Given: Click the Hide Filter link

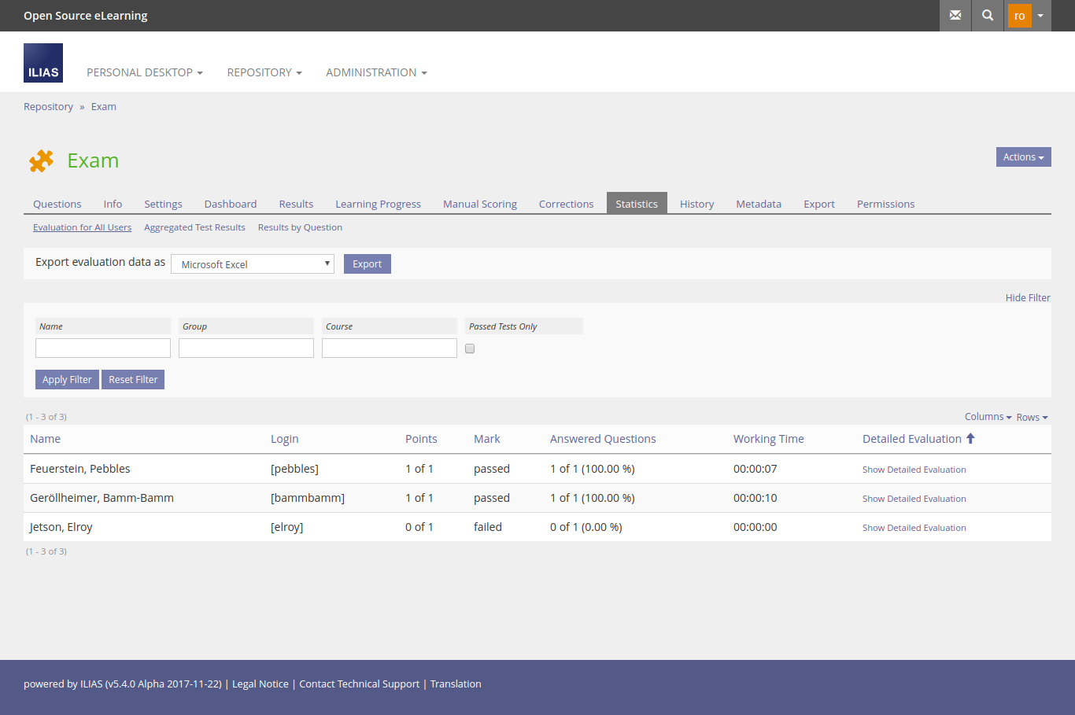Looking at the screenshot, I should (x=1027, y=298).
